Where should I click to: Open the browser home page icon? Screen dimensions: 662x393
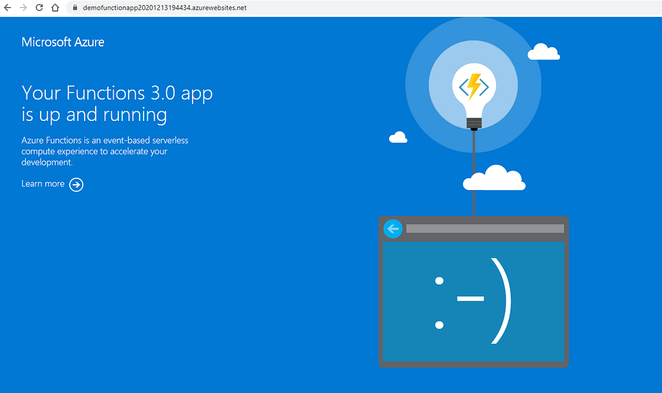coord(56,8)
